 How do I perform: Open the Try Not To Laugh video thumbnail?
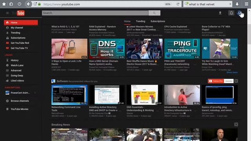click(220, 49)
